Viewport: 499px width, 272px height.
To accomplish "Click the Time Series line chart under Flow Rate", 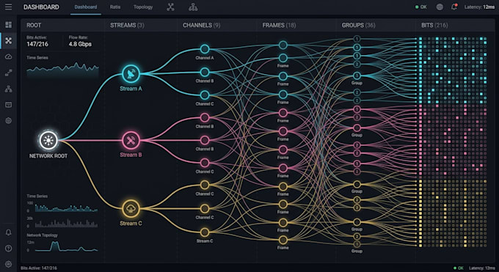I will tap(62, 70).
